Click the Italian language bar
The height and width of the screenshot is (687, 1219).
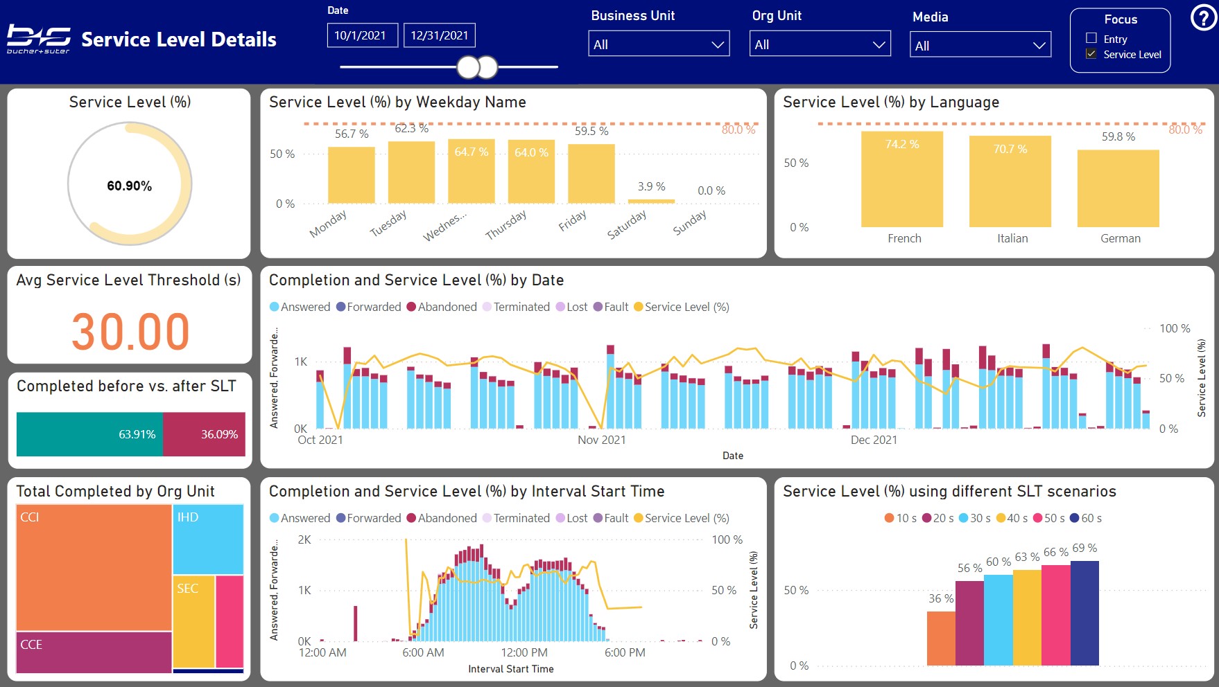(1010, 181)
